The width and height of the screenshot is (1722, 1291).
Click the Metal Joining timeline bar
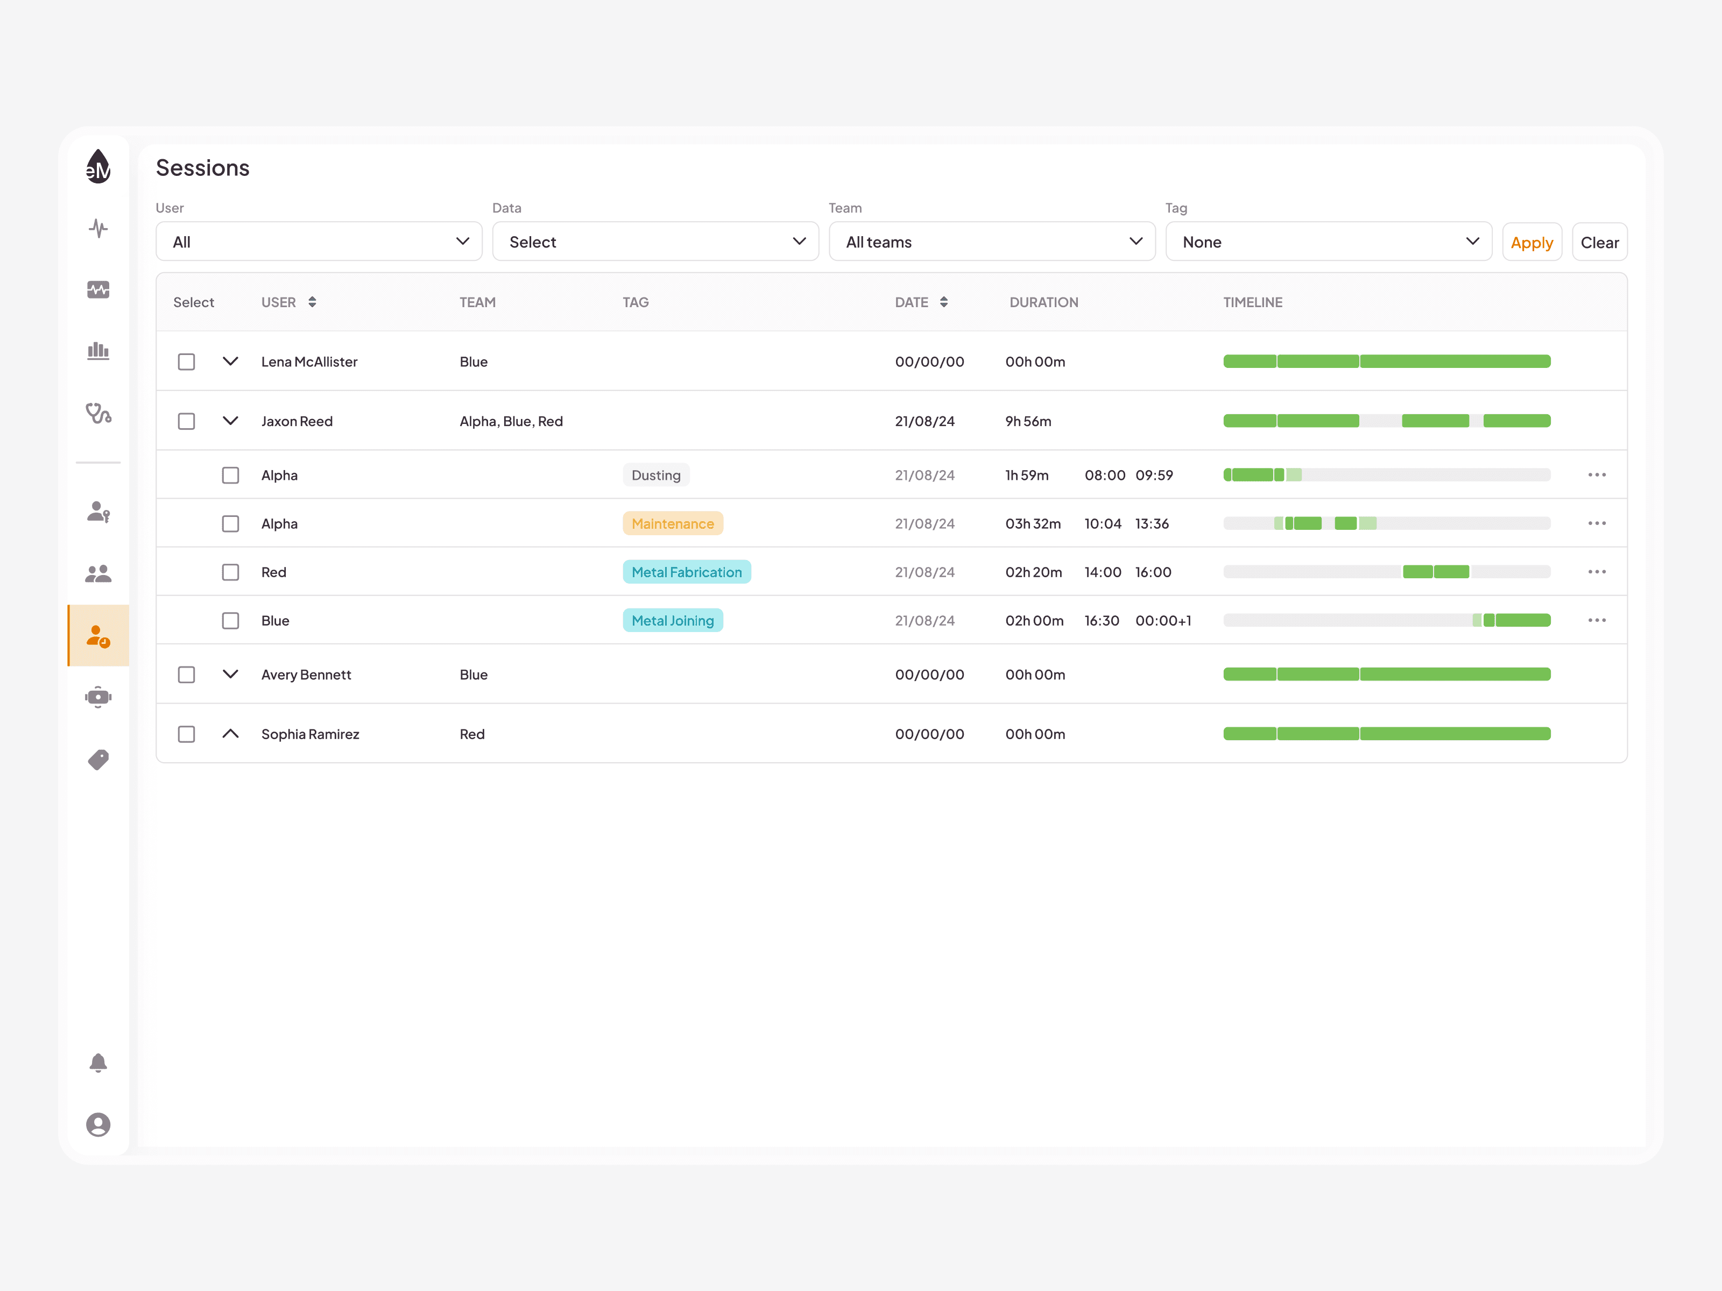click(x=1387, y=620)
